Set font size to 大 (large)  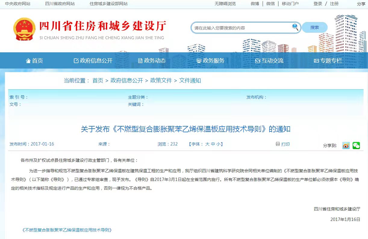click(207, 144)
